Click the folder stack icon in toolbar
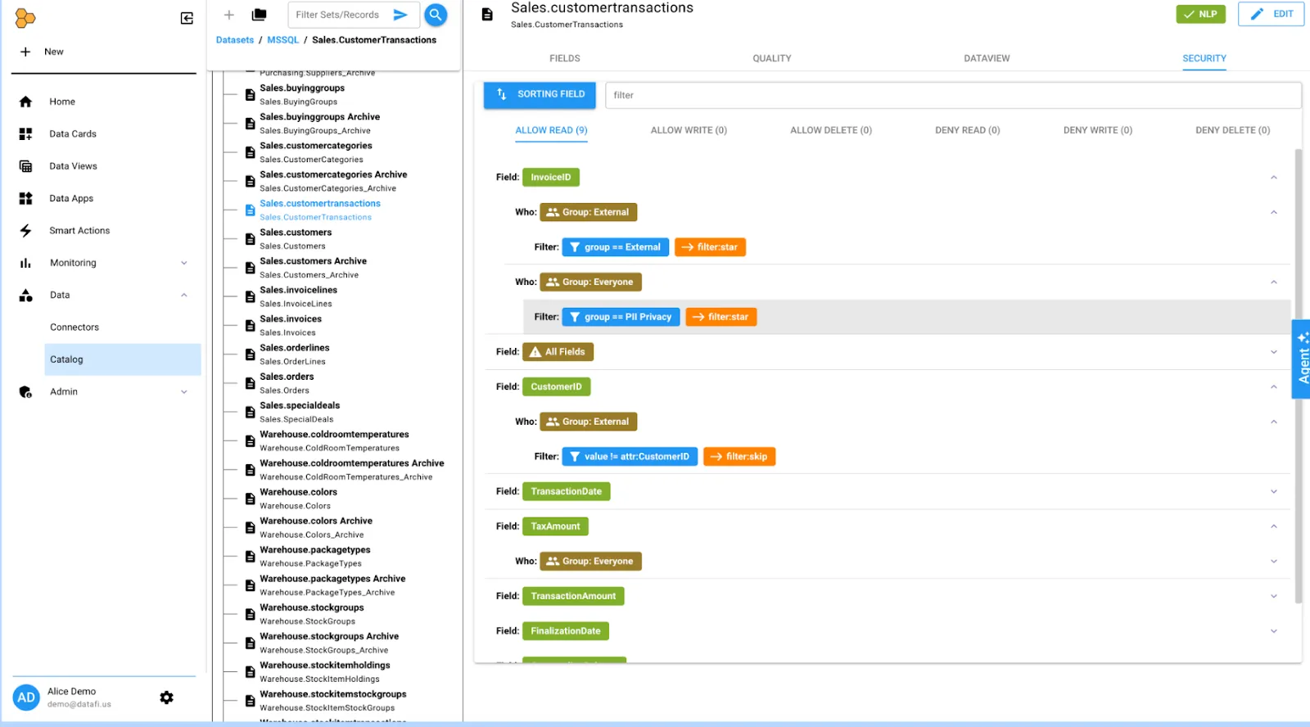This screenshot has height=727, width=1310. click(x=260, y=15)
